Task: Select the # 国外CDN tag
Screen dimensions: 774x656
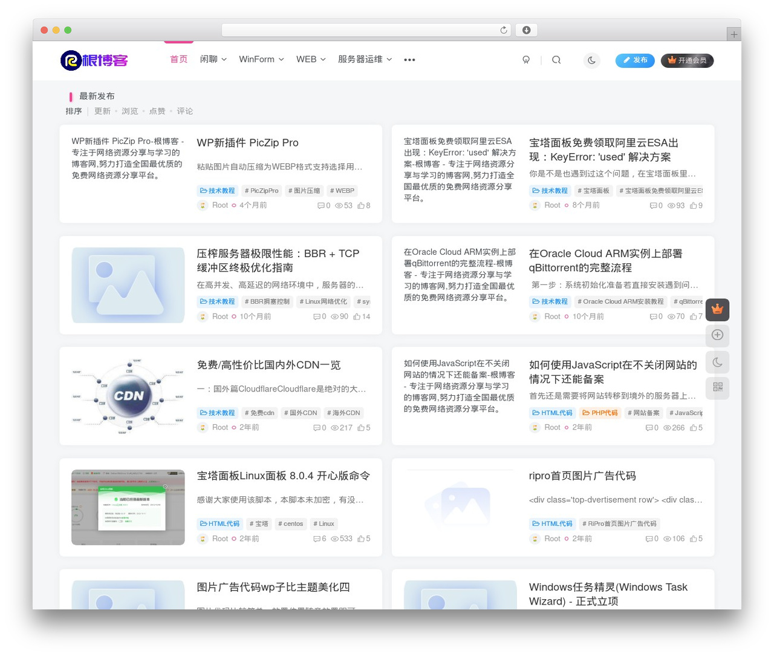Action: tap(301, 413)
